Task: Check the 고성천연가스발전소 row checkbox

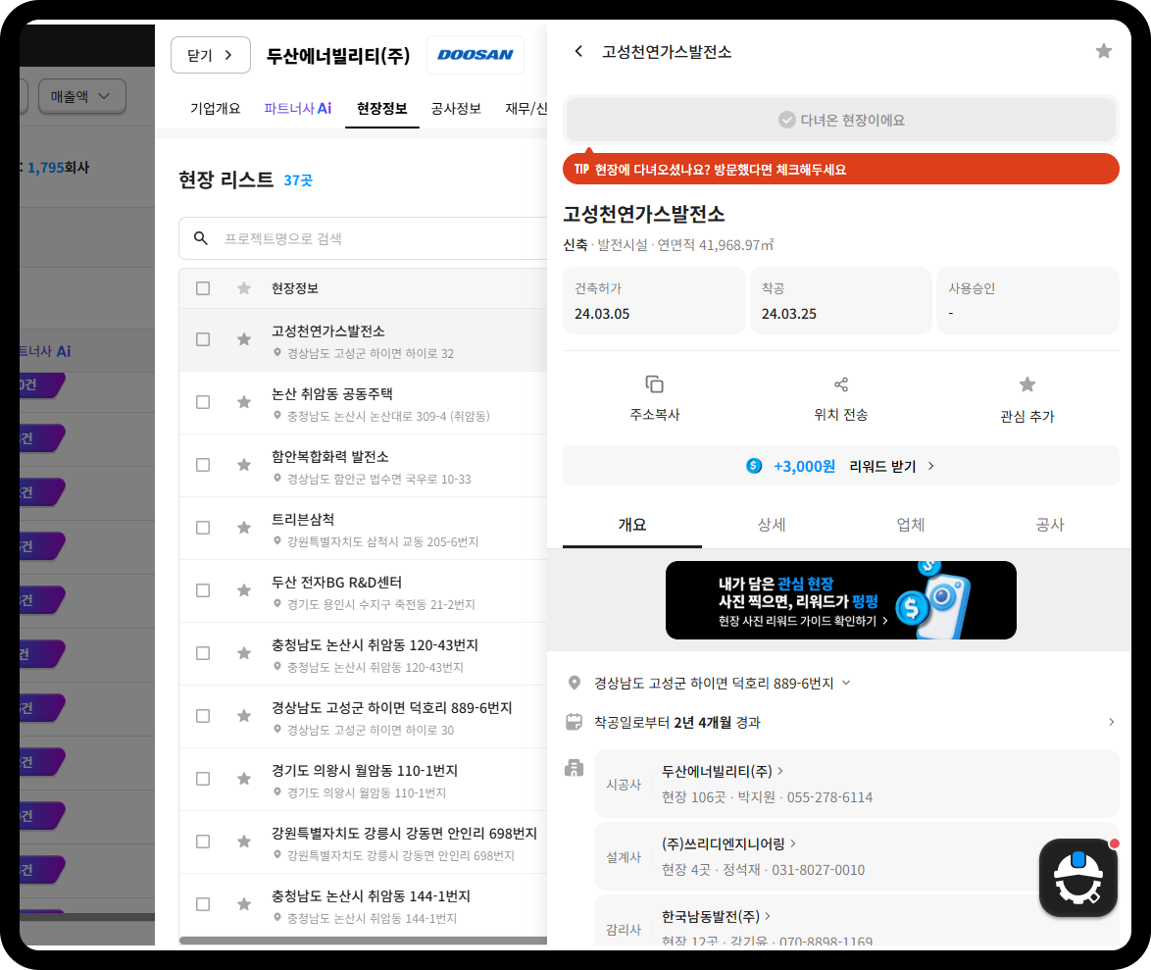Action: [x=203, y=339]
